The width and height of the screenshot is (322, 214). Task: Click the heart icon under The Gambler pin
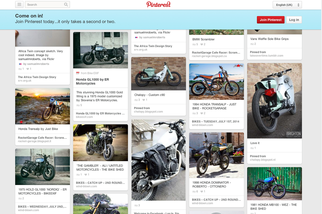pyautogui.click(x=86, y=175)
